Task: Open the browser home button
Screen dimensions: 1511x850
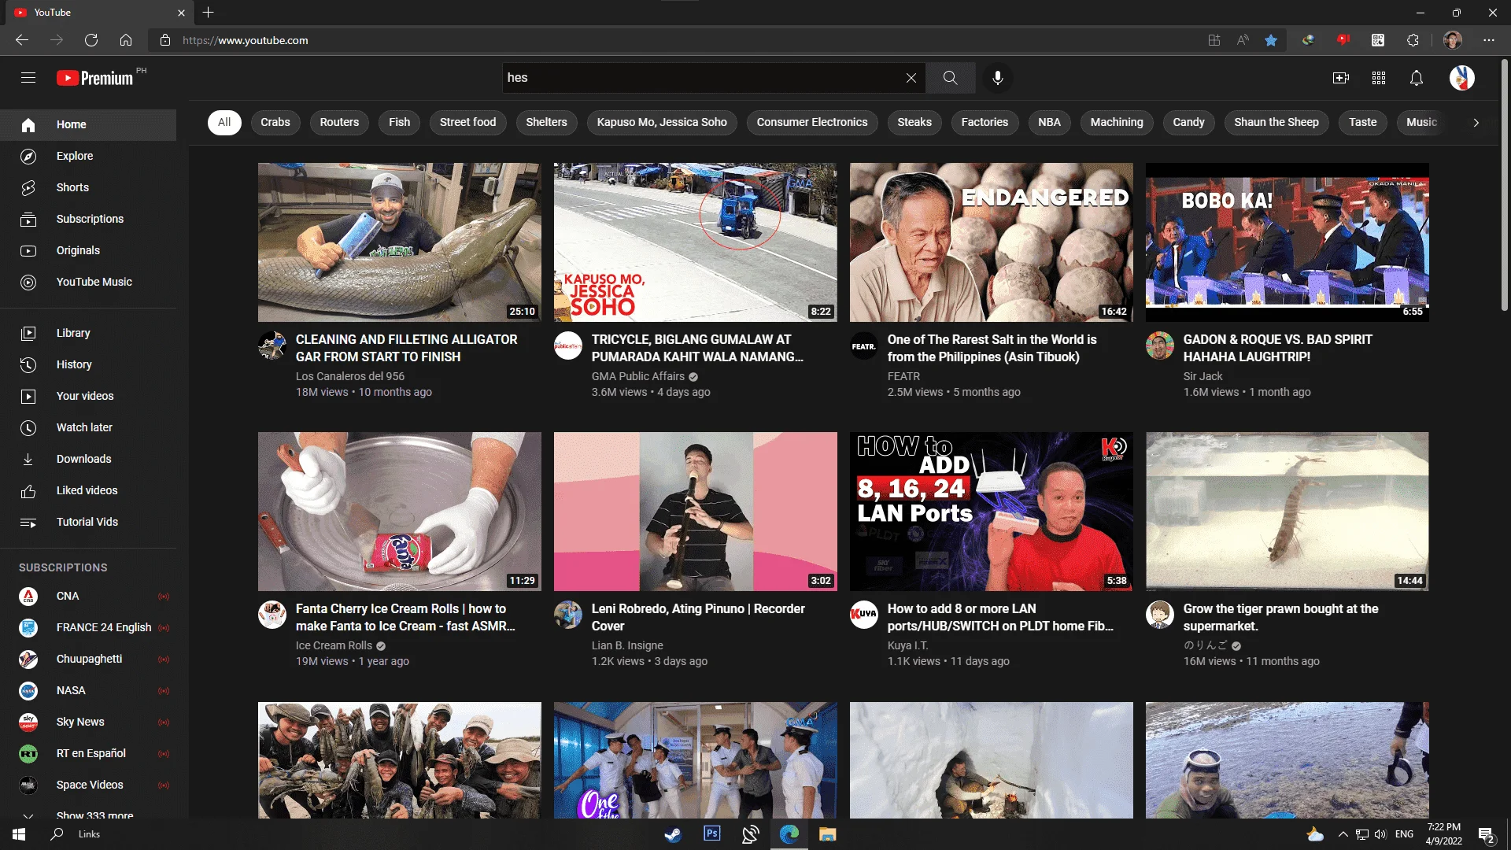Action: (x=126, y=40)
